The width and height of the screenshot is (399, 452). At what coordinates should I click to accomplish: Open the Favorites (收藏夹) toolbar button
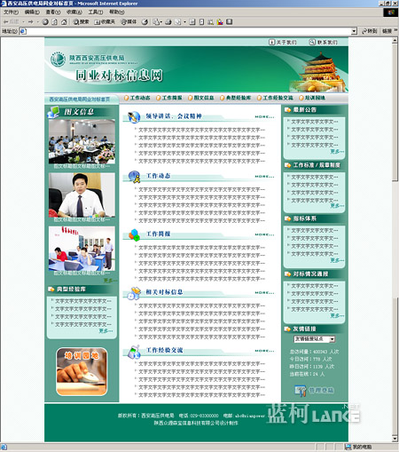pos(105,22)
